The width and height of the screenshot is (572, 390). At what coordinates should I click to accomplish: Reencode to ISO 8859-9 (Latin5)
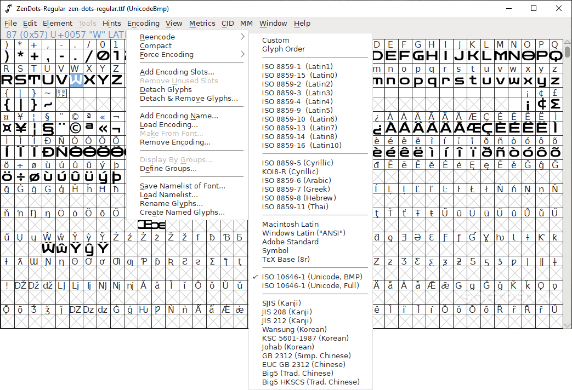(297, 110)
